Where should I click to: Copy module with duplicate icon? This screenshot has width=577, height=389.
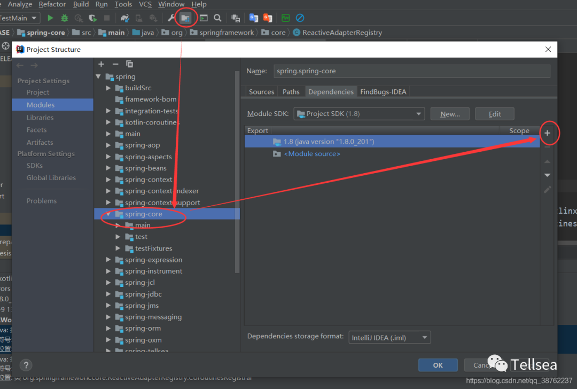[x=129, y=64]
